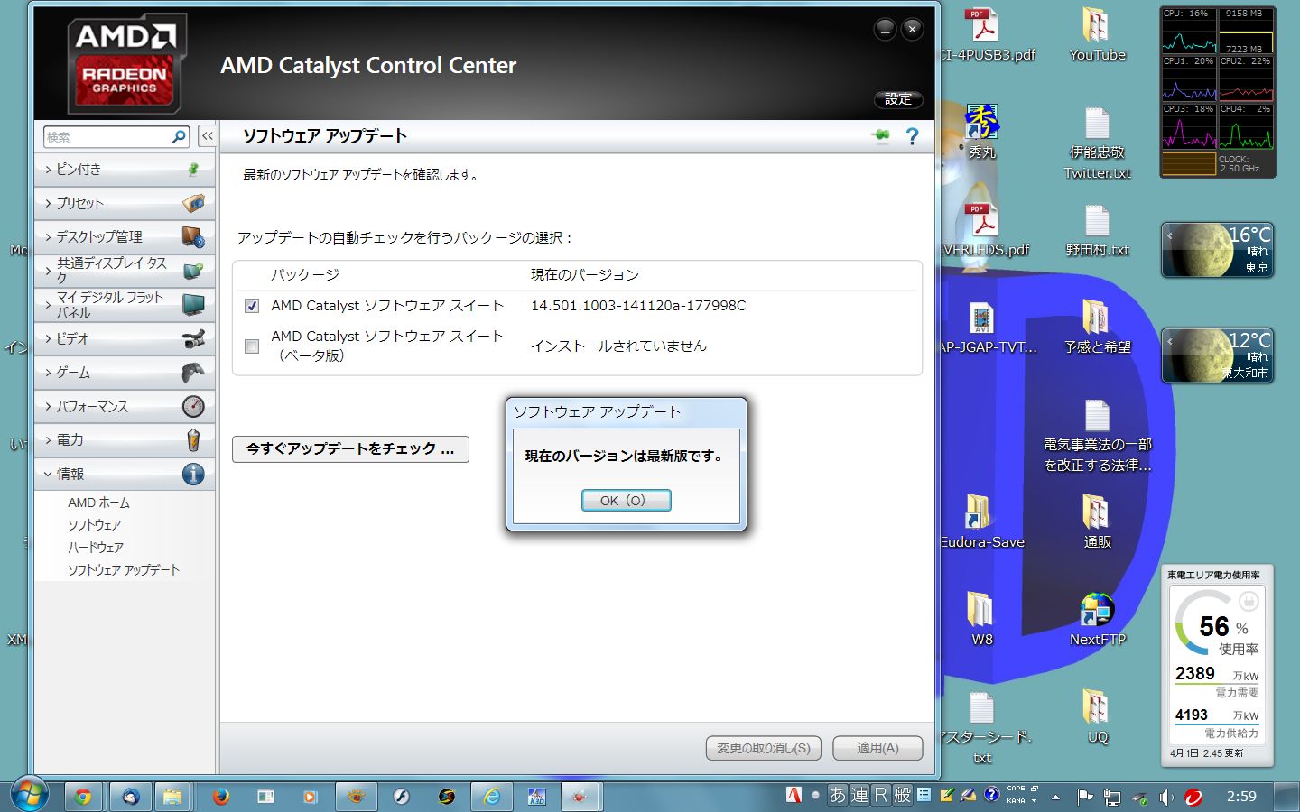The image size is (1300, 812).
Task: Click the TEPCO power usage gadget
Action: point(1217,666)
